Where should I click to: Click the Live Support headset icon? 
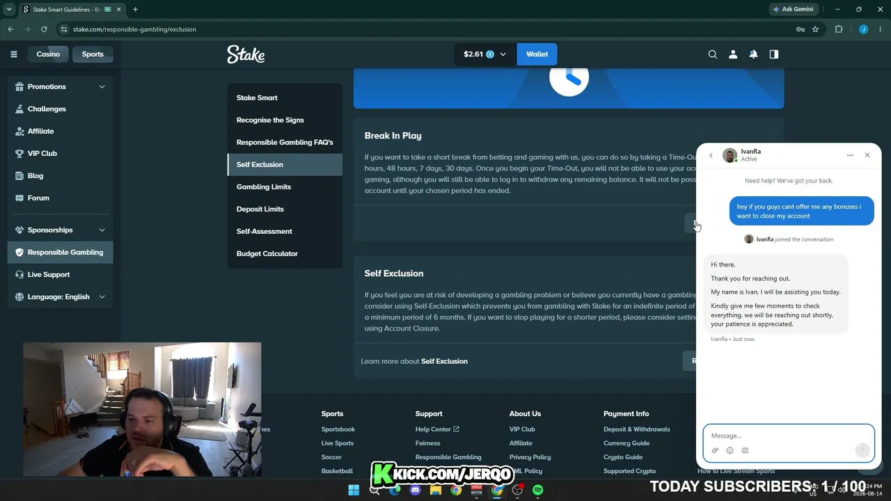[x=19, y=274]
